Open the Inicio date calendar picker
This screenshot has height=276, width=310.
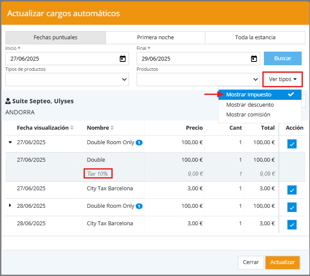123,59
